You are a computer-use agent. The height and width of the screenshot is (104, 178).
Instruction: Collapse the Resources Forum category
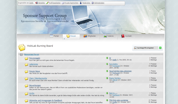click(x=21, y=55)
